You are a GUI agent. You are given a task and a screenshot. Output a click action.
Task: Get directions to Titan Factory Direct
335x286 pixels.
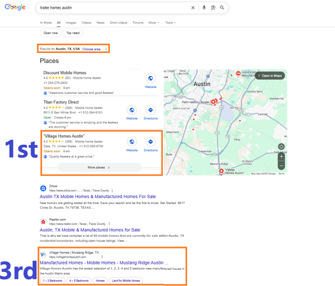click(x=151, y=110)
